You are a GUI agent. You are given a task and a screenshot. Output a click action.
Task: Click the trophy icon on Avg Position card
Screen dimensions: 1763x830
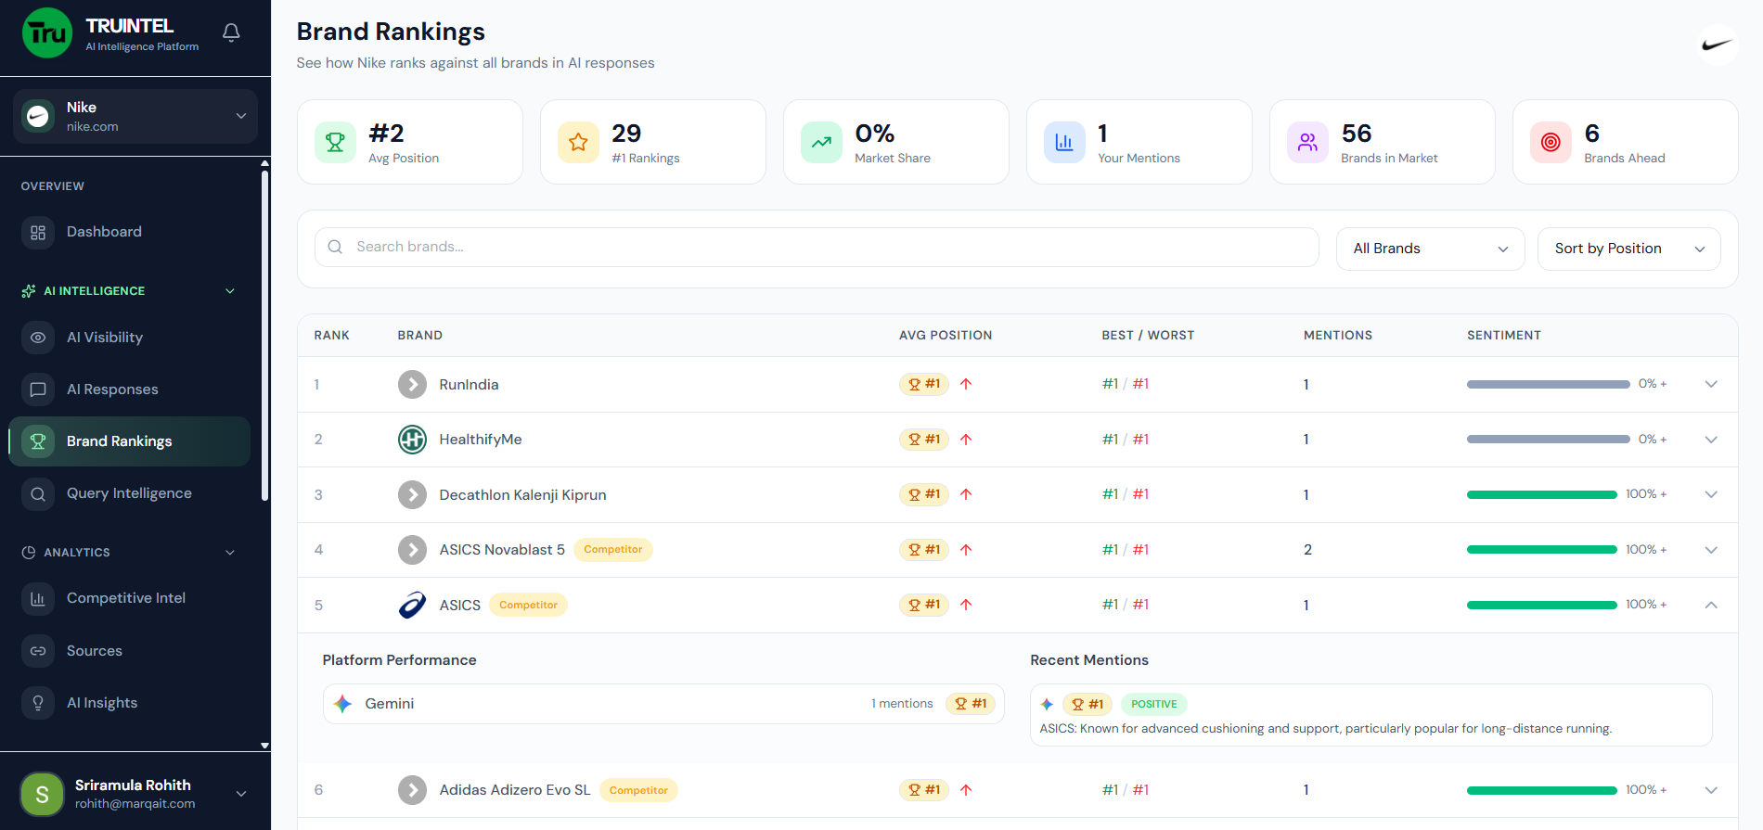pyautogui.click(x=335, y=143)
